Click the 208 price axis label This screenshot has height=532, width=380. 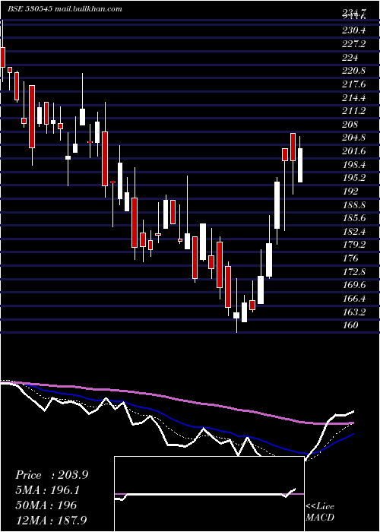tap(350, 125)
